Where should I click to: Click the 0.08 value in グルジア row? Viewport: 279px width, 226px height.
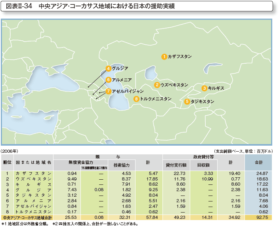click(x=99, y=190)
